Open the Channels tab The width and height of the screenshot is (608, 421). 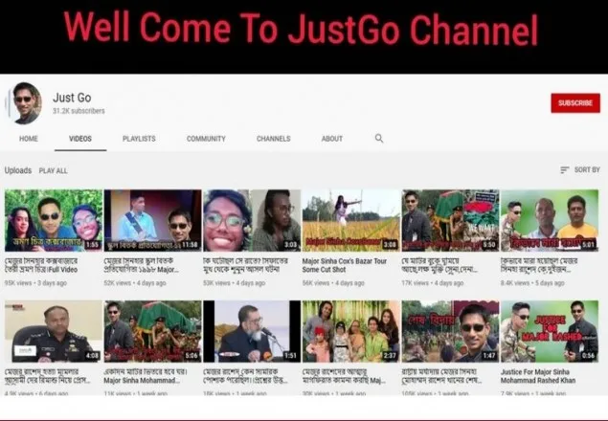[x=274, y=139]
